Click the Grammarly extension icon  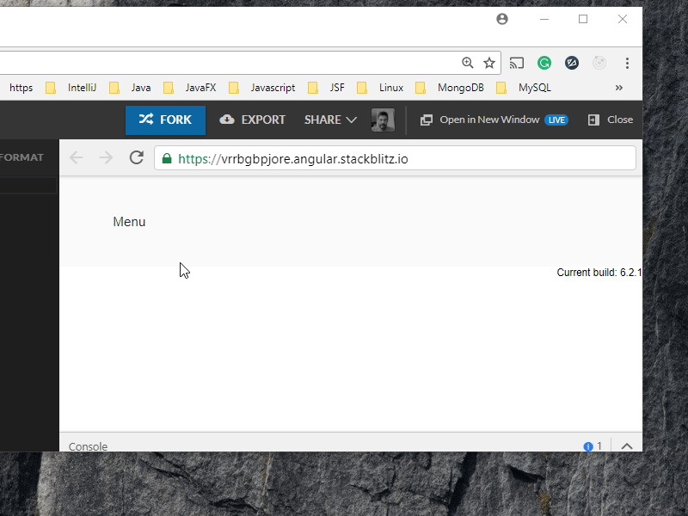point(544,63)
